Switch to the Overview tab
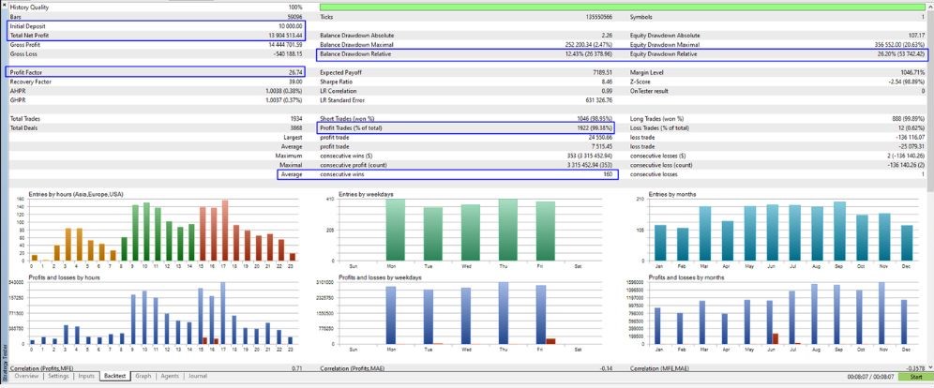934x388 pixels. point(26,376)
